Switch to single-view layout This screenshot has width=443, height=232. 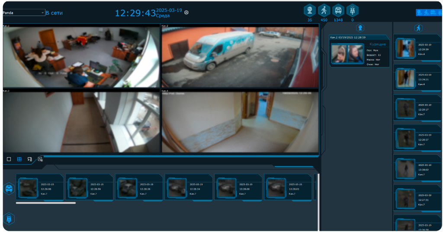pos(9,159)
